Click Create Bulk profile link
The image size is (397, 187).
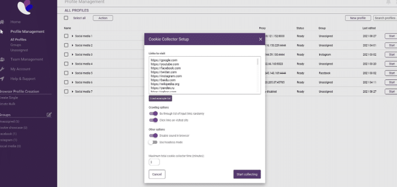pos(8,104)
